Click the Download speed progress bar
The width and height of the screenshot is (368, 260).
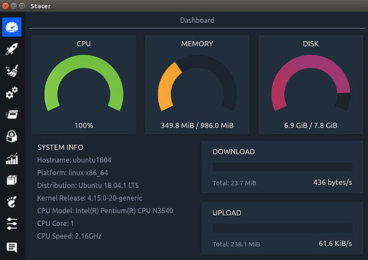282,167
